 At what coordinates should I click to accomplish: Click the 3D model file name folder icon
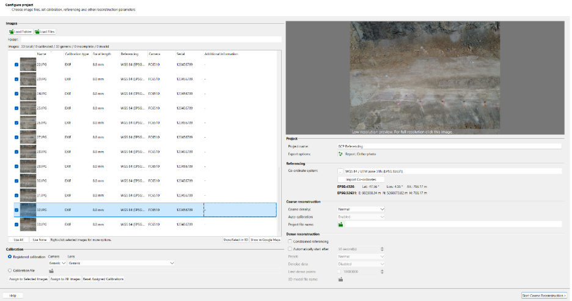click(340, 280)
